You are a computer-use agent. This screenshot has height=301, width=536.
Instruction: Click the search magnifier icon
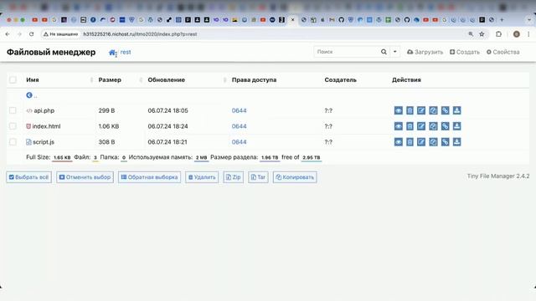click(x=384, y=52)
